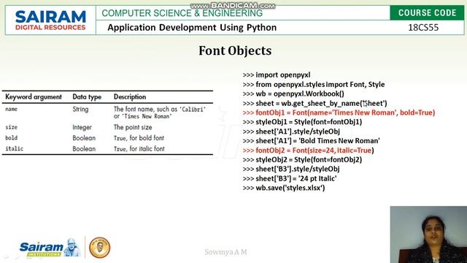Screen dimensions: 467x263
Task: Click the '>>> import openpyxl' code line
Action: tap(277, 75)
